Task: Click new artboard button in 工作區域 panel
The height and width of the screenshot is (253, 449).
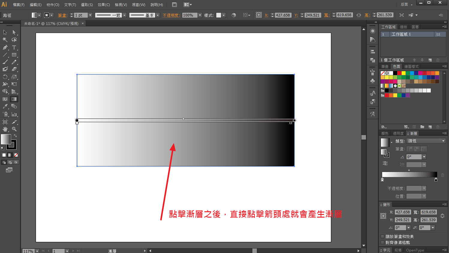Action: [430, 60]
